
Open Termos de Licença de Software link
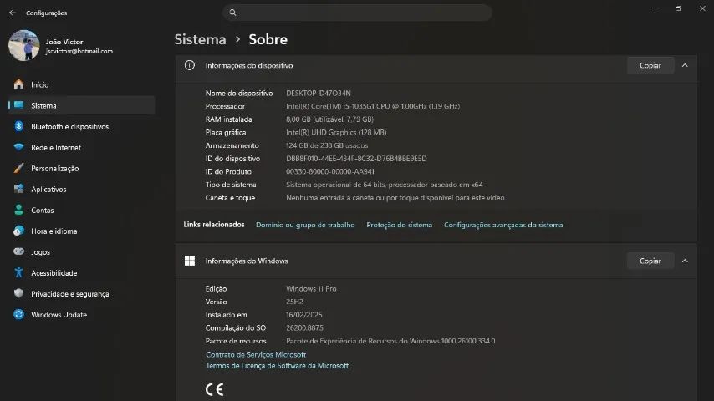point(277,366)
